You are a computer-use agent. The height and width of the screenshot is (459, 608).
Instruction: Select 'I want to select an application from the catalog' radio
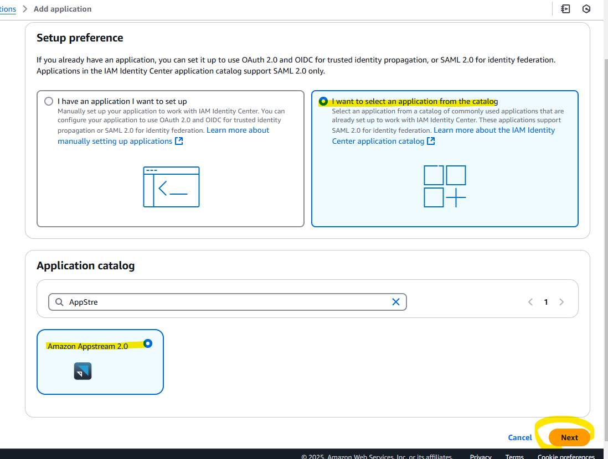(x=323, y=102)
